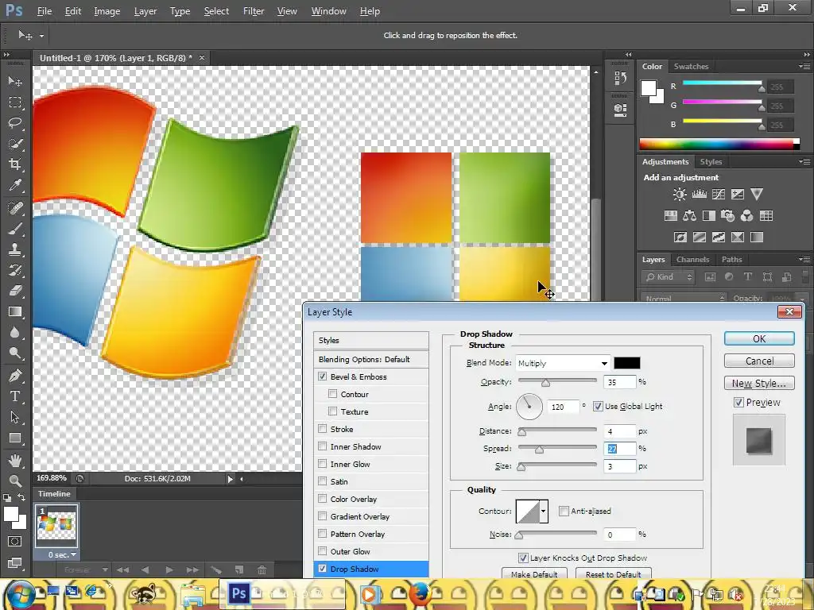
Task: Enable the Texture checkbox
Action: [333, 411]
